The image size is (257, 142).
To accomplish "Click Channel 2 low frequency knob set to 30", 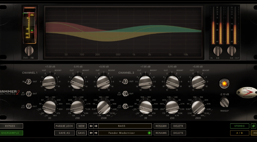I will click(146, 107).
